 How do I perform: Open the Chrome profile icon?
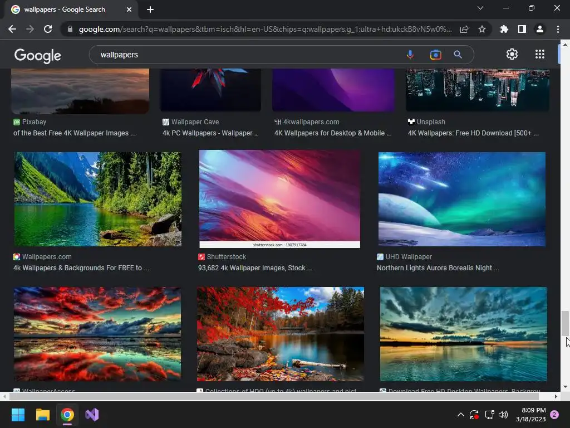tap(540, 29)
